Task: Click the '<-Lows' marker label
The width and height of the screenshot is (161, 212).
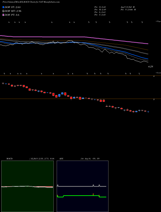Action: [158, 73]
